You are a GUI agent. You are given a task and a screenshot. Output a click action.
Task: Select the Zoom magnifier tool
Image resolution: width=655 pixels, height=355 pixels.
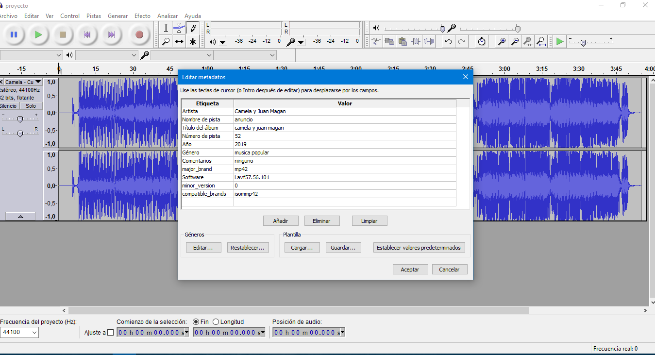(x=166, y=42)
